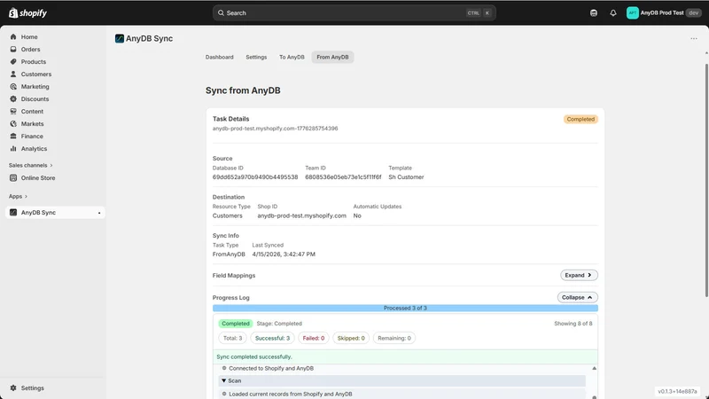Open Finance icon in sidebar

tap(13, 137)
